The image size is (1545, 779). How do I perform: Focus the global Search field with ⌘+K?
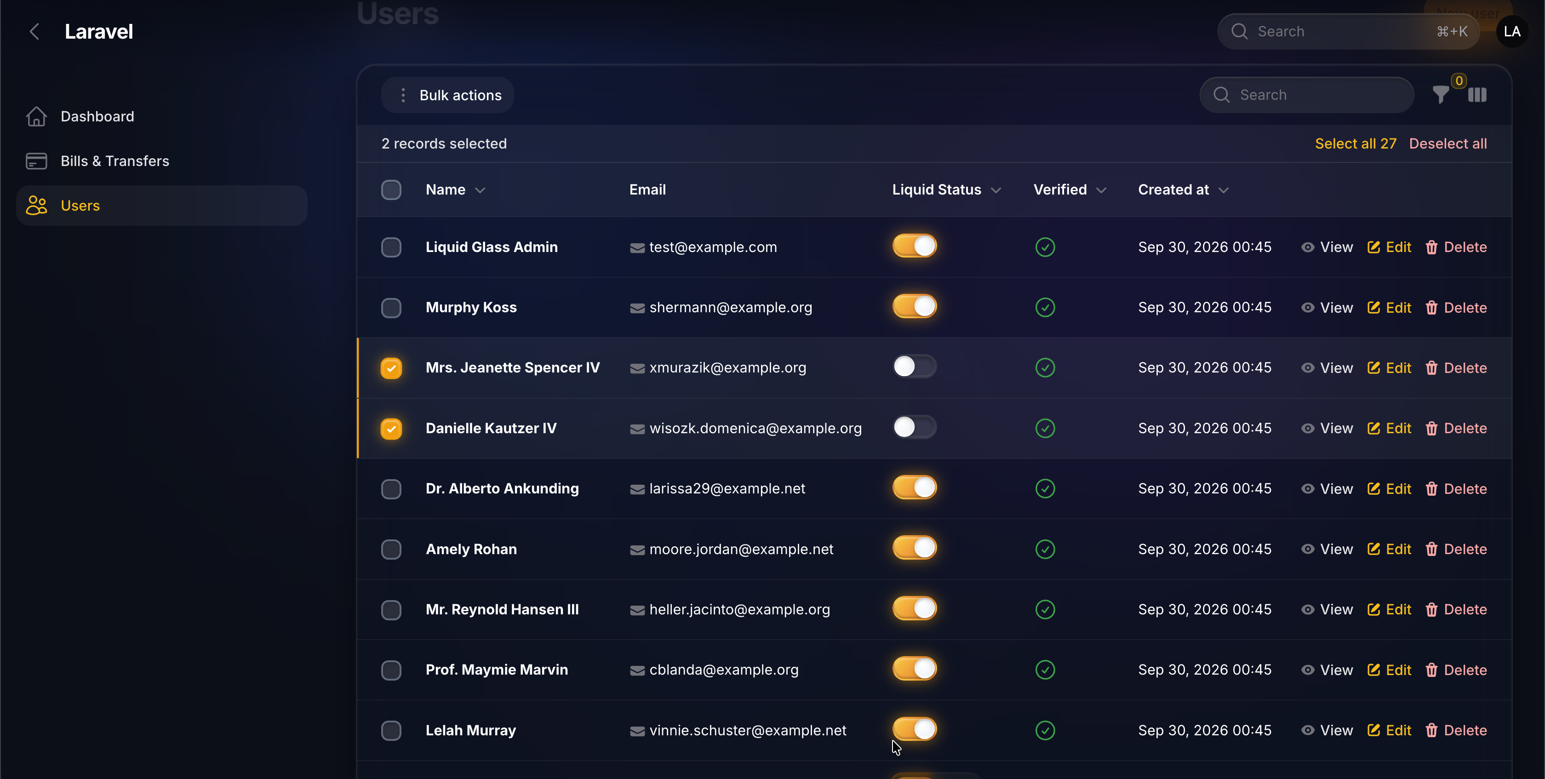tap(1348, 32)
